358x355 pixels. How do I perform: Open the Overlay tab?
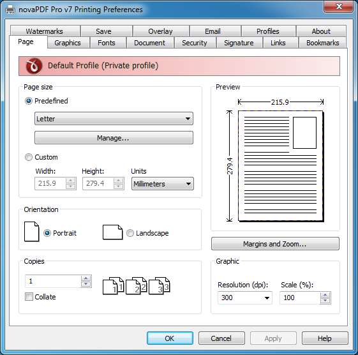click(161, 31)
